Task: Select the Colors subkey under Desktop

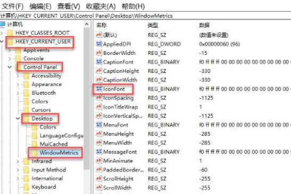Action: point(48,127)
